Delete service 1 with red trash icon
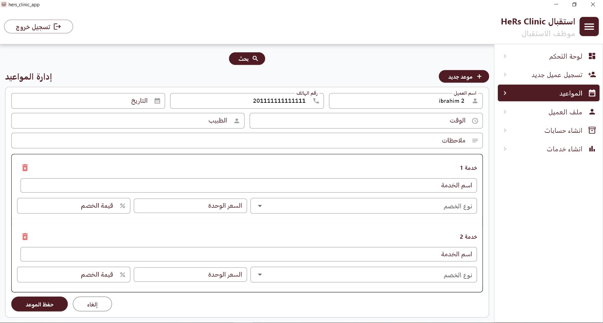 coord(25,168)
